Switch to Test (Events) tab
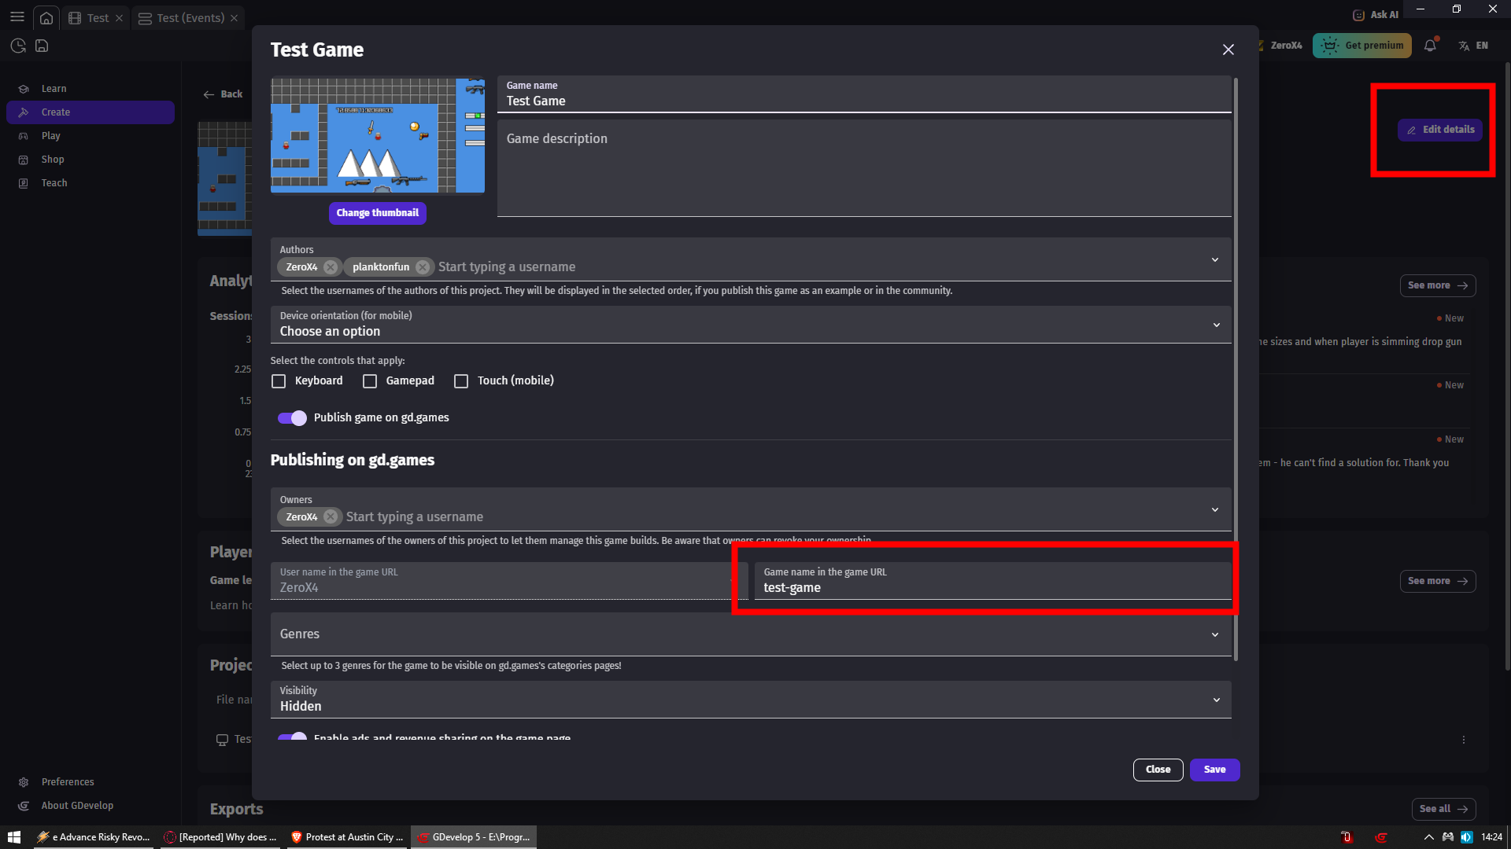The image size is (1511, 849). coord(190,17)
